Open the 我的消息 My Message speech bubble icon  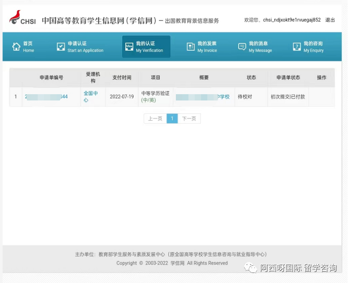click(242, 46)
